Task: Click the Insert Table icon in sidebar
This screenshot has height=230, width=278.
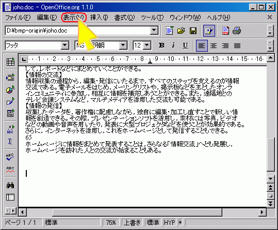Action: (x=10, y=62)
